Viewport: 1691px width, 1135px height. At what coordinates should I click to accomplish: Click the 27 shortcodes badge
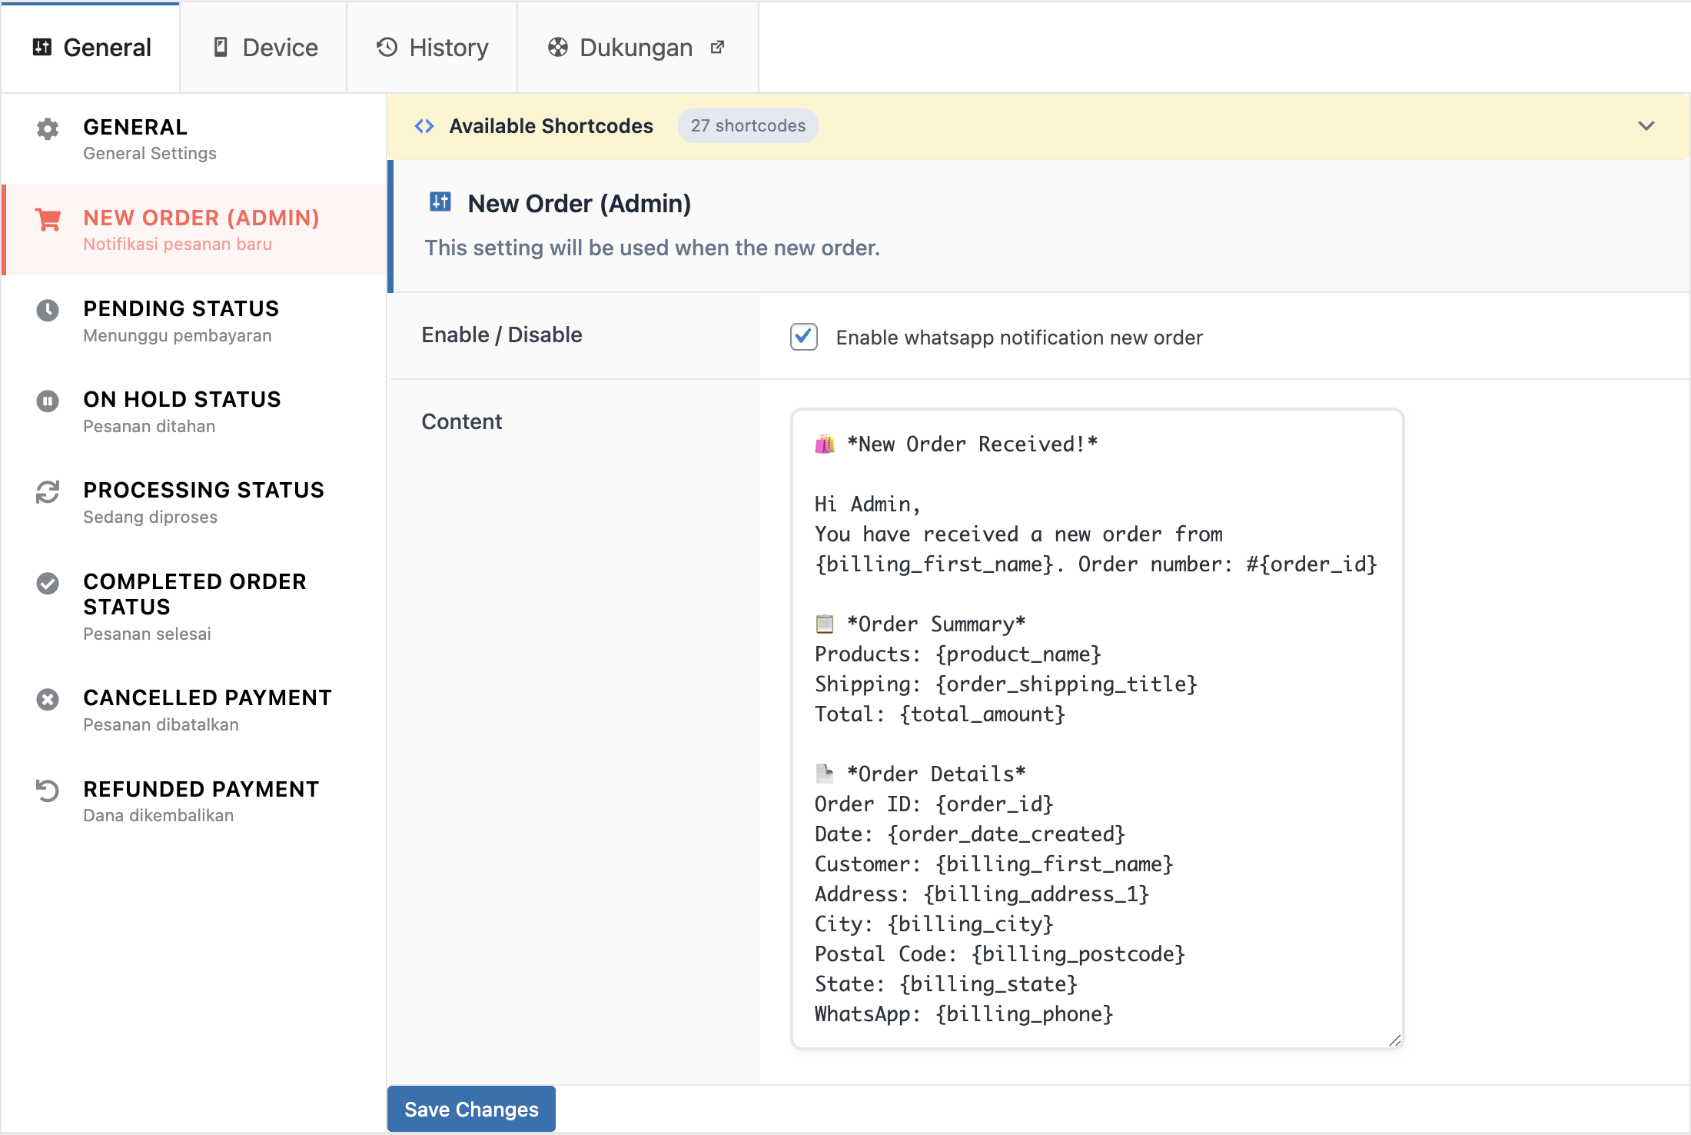747,126
